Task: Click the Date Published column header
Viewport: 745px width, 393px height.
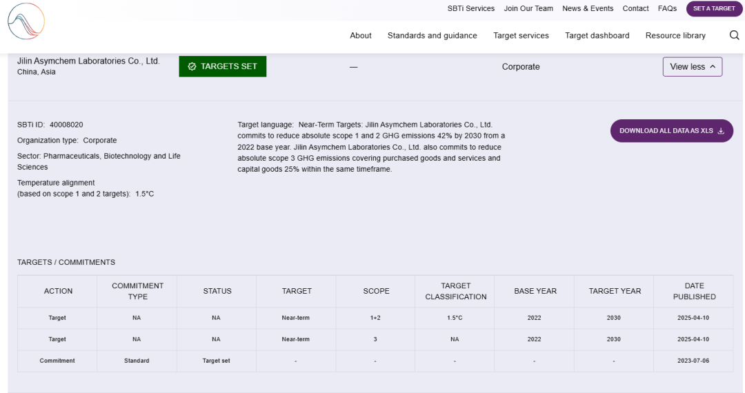Action: (x=694, y=291)
